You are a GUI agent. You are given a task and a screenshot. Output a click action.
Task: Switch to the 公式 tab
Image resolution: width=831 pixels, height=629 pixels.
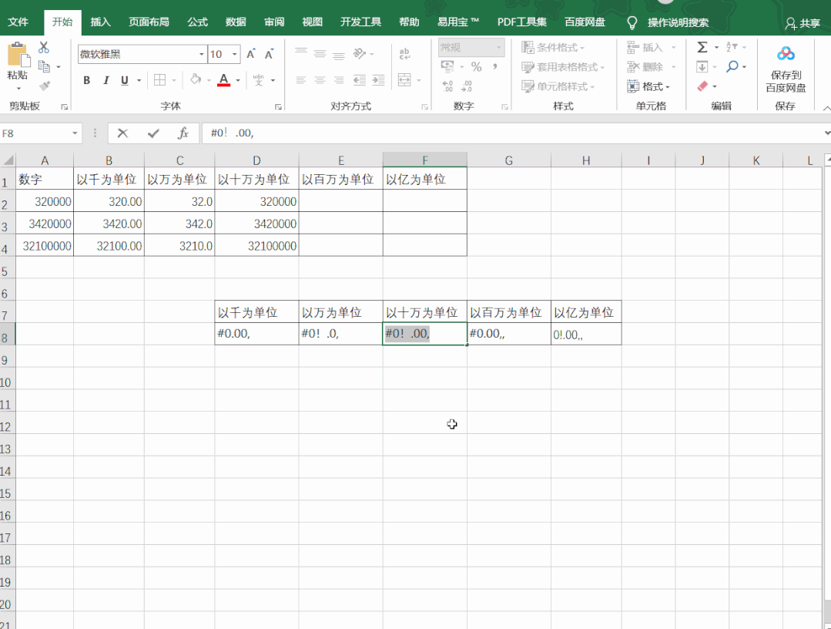tap(197, 22)
